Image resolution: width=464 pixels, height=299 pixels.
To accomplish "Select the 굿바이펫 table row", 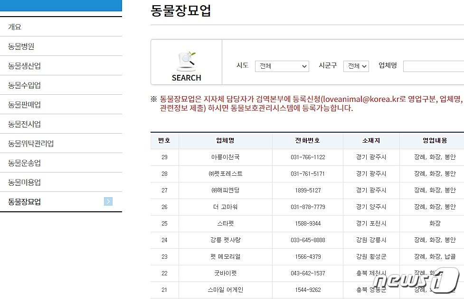I will 225,273.
